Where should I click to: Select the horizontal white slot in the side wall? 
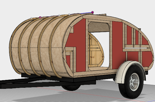136,48
